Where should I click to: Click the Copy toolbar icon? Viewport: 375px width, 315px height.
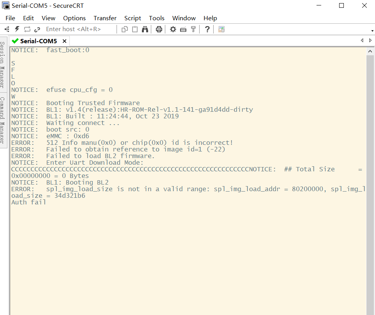[x=125, y=29]
